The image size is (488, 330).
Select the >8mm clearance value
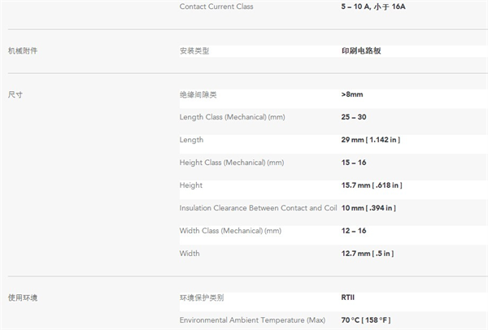(x=352, y=94)
